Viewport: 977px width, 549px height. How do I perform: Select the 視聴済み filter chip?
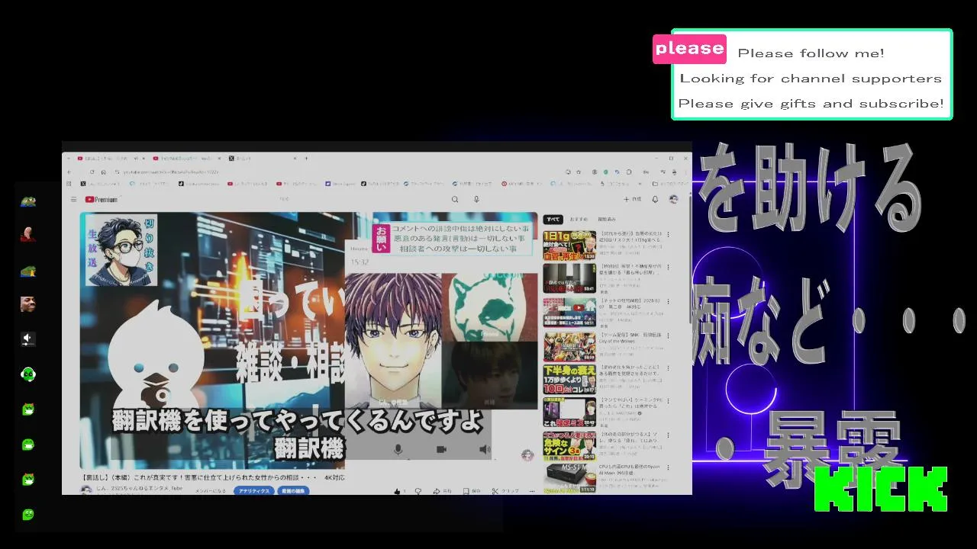[x=607, y=220]
